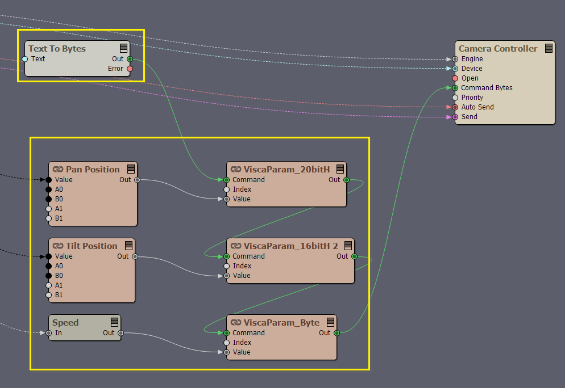565x388 pixels.
Task: Open the Speed node menu icon
Action: (x=115, y=322)
